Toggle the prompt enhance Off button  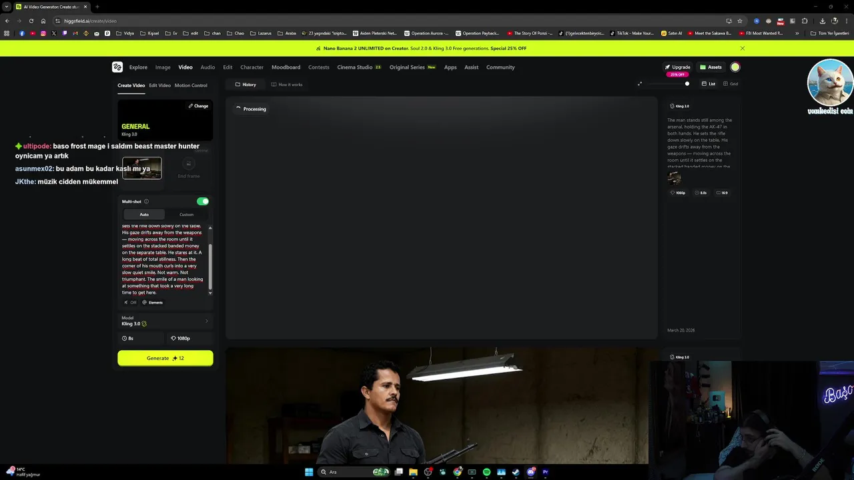coord(130,303)
